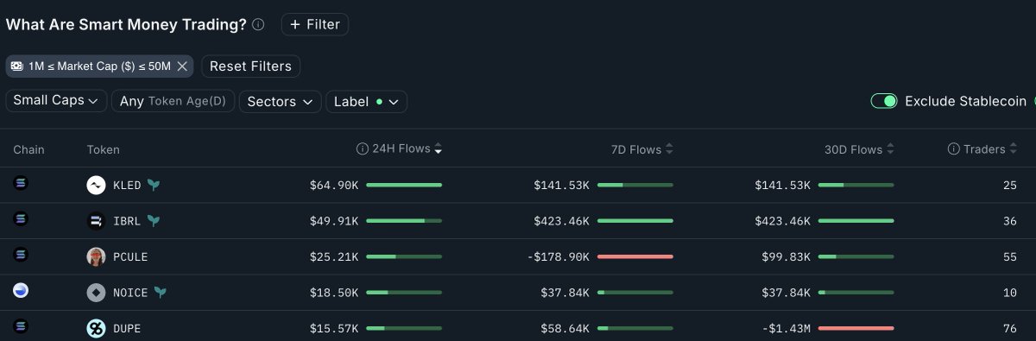1036x341 pixels.
Task: Click the DUPE token logo icon
Action: tap(96, 328)
